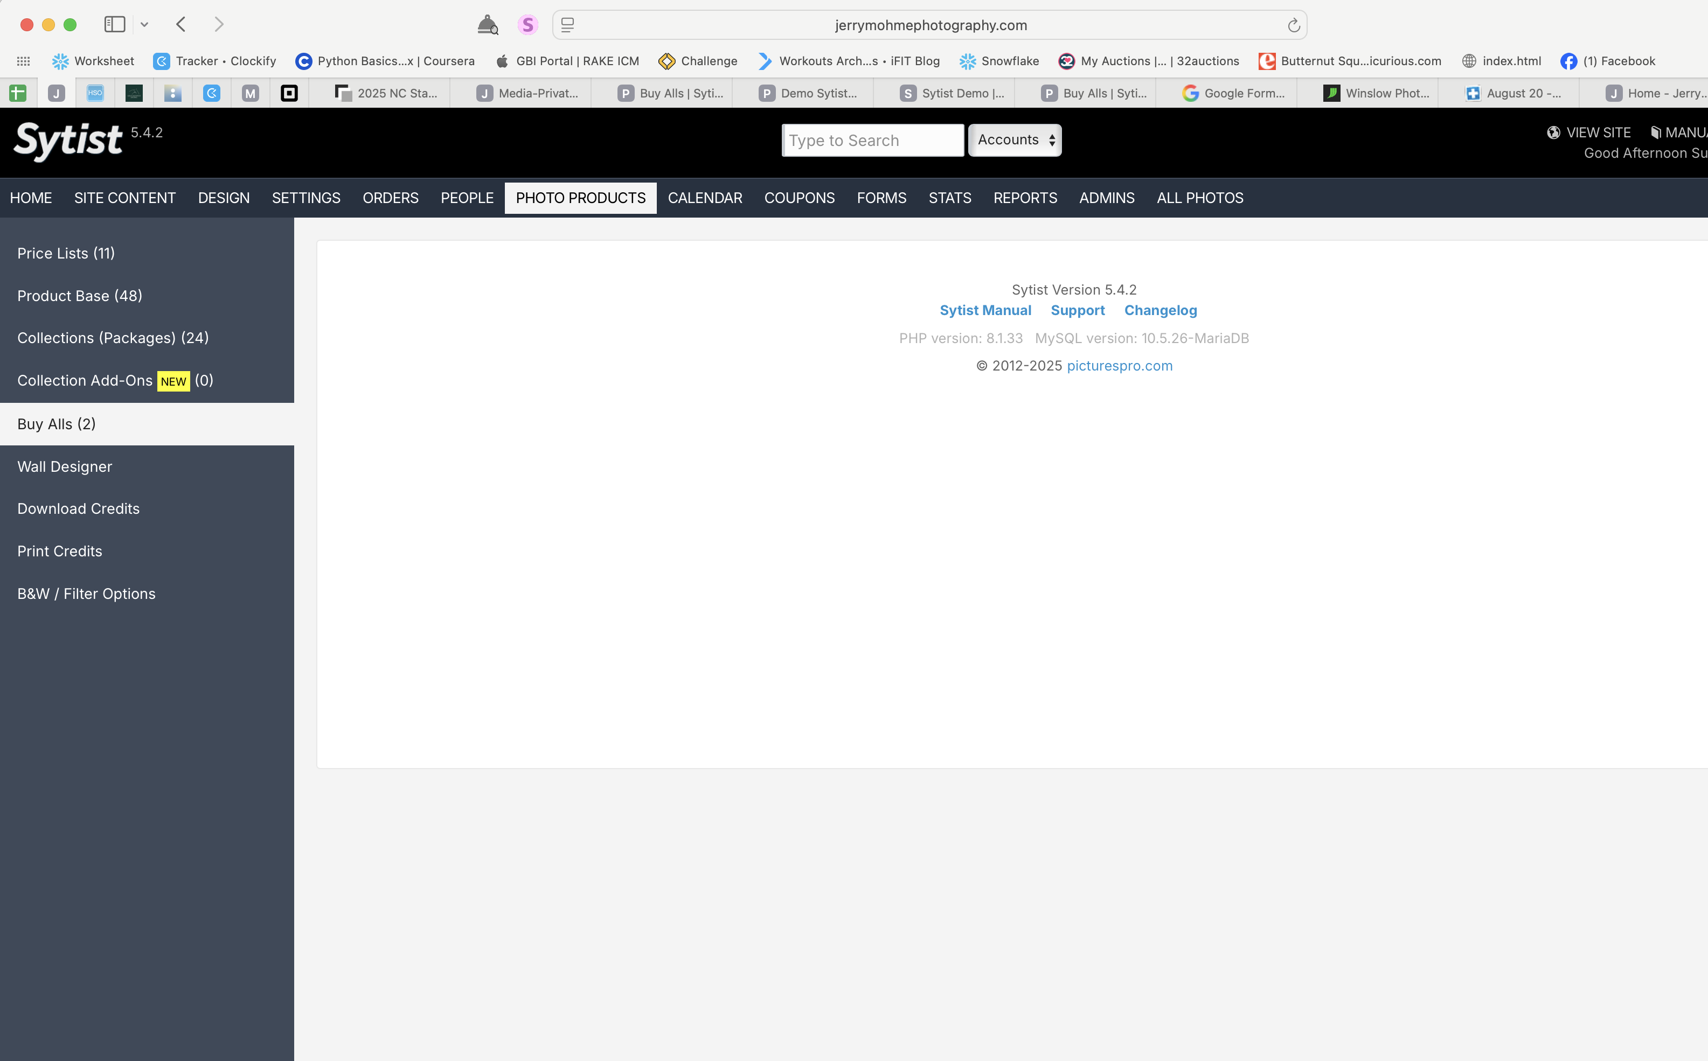Switch to the COUPONS menu item

pos(799,198)
